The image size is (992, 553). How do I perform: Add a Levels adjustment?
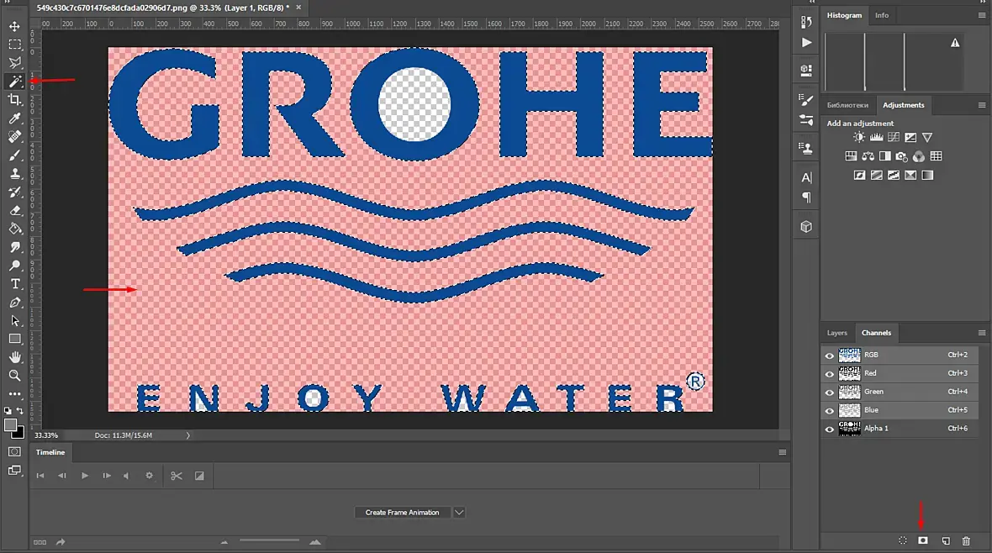coord(876,137)
